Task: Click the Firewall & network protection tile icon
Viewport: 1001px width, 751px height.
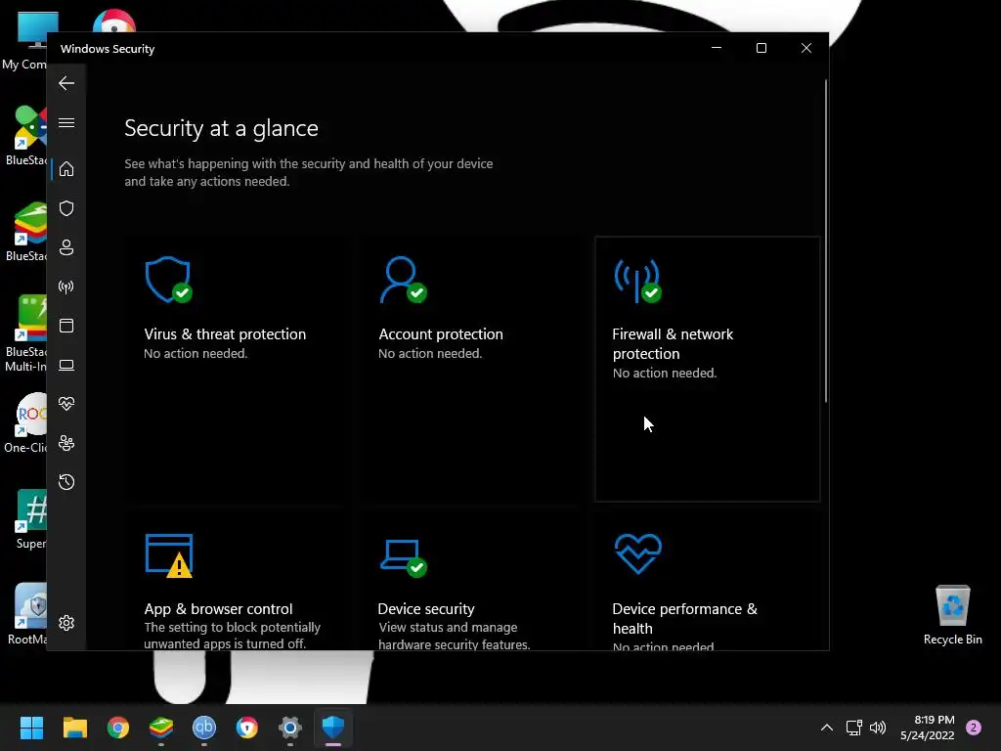Action: [x=637, y=281]
